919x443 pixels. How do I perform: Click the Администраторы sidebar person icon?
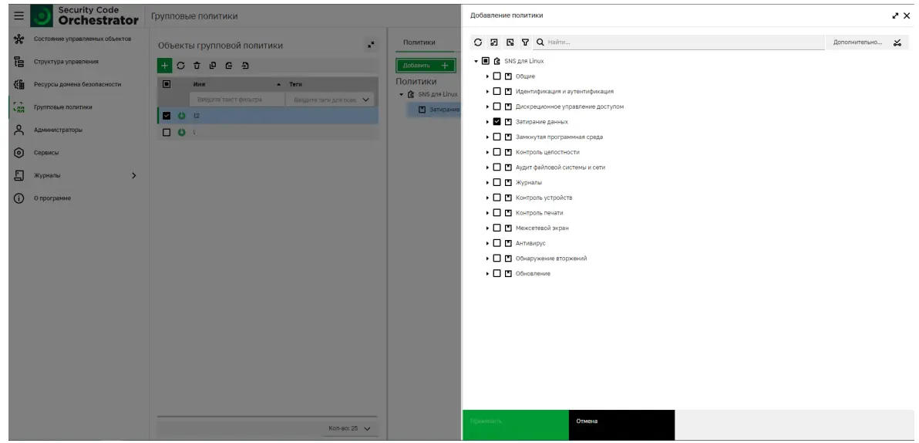click(x=19, y=130)
